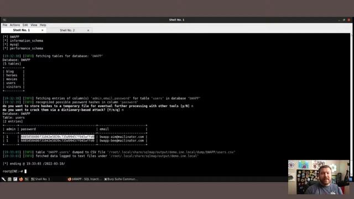The width and height of the screenshot is (354, 199).
Task: Click the 'email' column header
Action: (104, 129)
